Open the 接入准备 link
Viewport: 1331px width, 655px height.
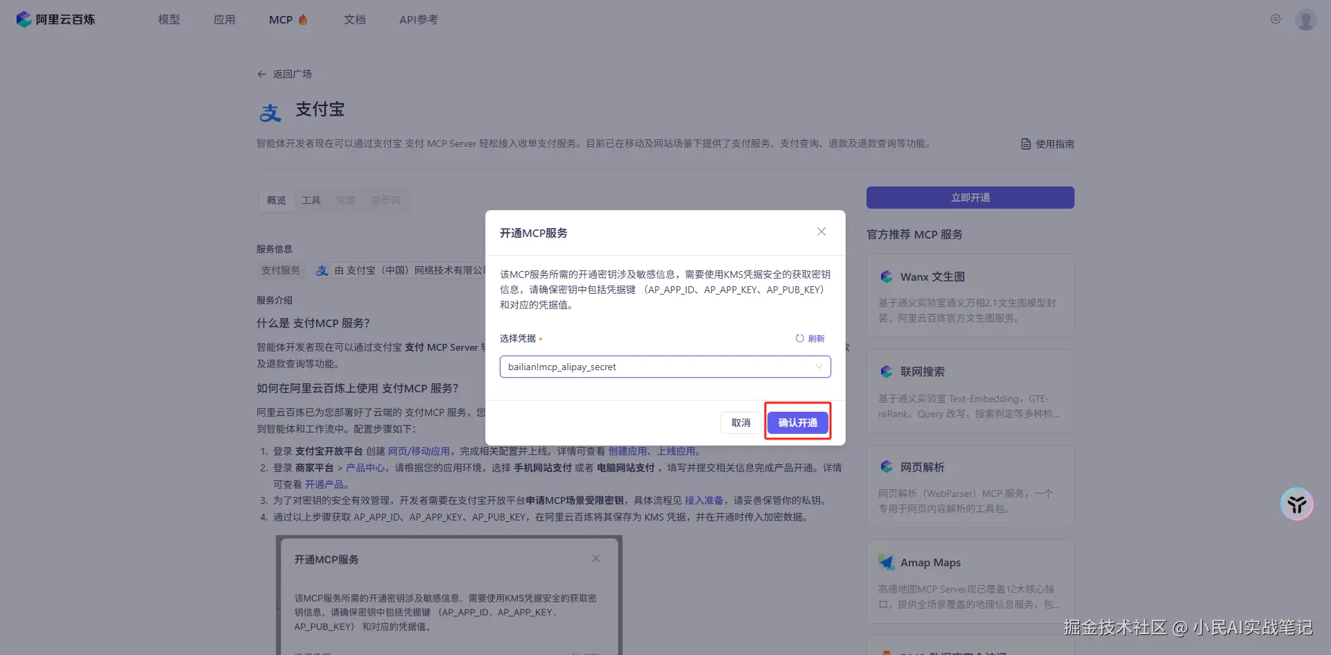704,500
